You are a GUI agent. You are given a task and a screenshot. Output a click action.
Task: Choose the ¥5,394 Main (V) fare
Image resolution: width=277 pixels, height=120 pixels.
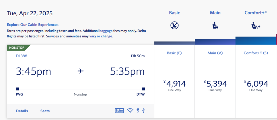point(215,82)
